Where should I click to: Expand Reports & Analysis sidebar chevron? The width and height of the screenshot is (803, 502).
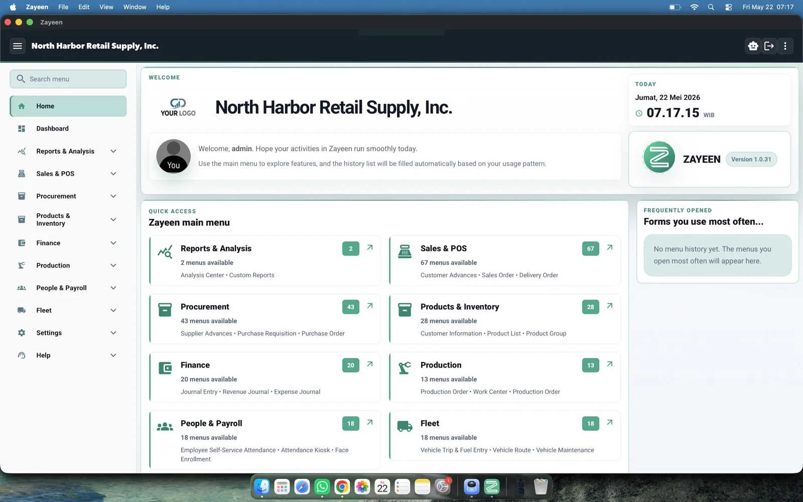point(113,152)
